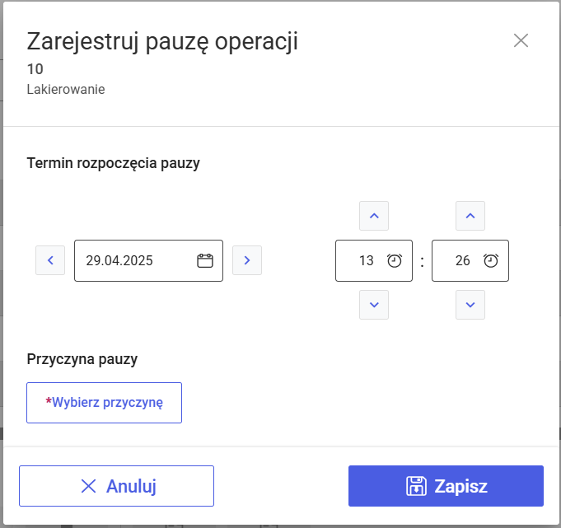The width and height of the screenshot is (561, 528).
Task: Increase the minute value
Action: [470, 216]
